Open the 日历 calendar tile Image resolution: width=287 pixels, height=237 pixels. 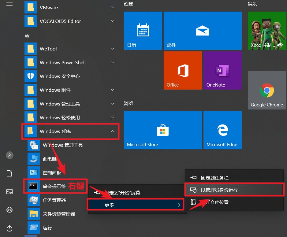[x=143, y=31]
